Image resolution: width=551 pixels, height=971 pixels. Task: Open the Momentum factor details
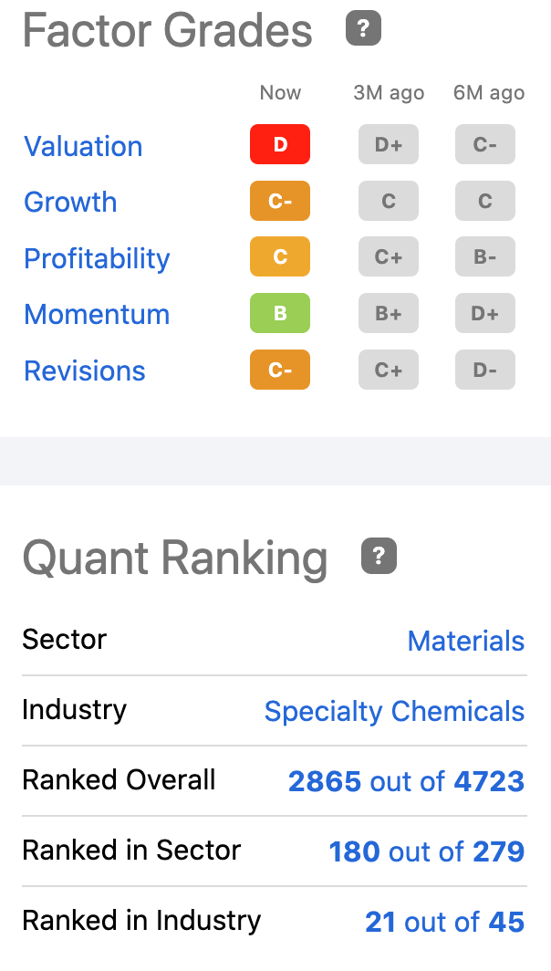(x=97, y=314)
